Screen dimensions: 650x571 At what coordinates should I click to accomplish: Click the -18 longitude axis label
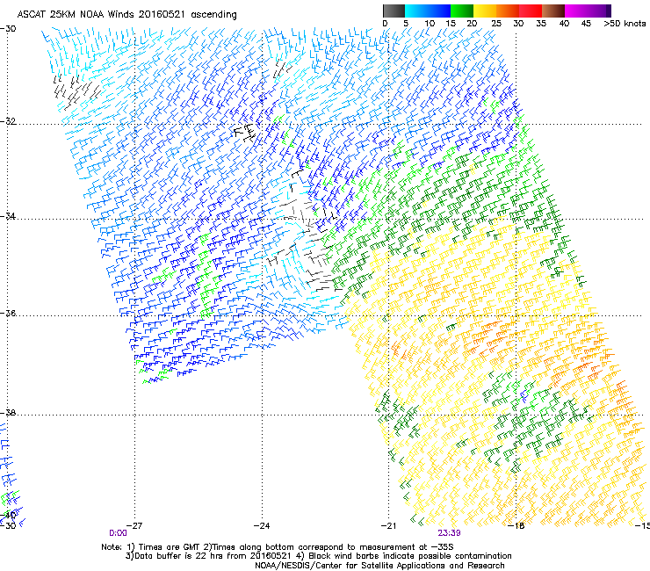tap(516, 526)
